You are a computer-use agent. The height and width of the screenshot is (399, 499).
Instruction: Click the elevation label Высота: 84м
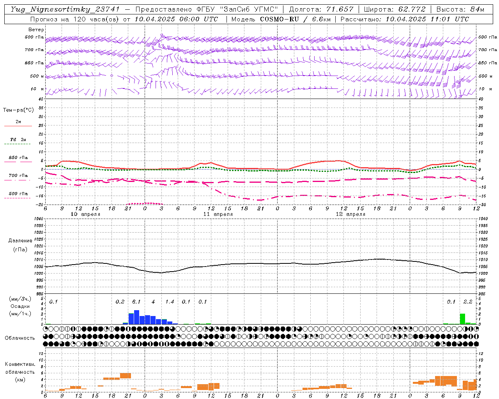coord(460,9)
